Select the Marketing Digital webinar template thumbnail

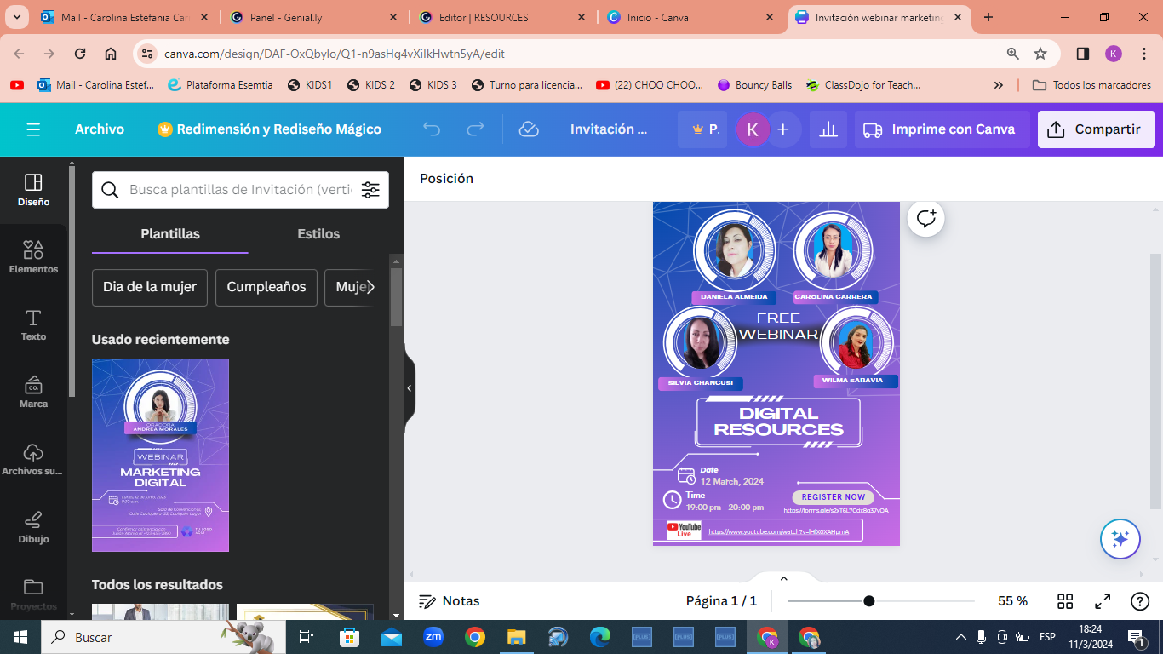point(160,455)
